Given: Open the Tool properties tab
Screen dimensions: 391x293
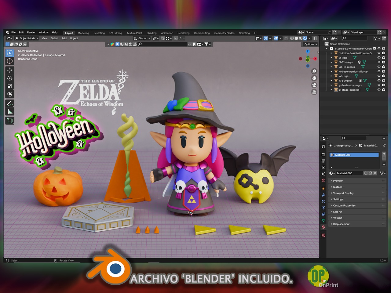Looking at the screenshot, I should click(323, 146).
